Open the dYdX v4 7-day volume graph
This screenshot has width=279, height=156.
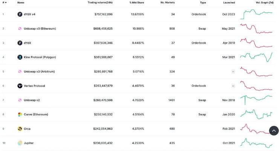tap(256, 14)
